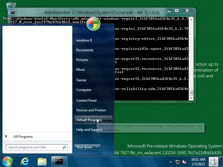Maximize the cmd.exe window

177,11
